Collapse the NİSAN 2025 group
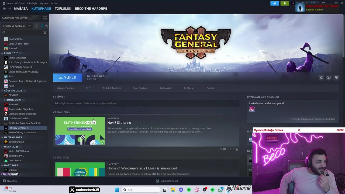Viewport: 345px width, 194px height. point(2,147)
